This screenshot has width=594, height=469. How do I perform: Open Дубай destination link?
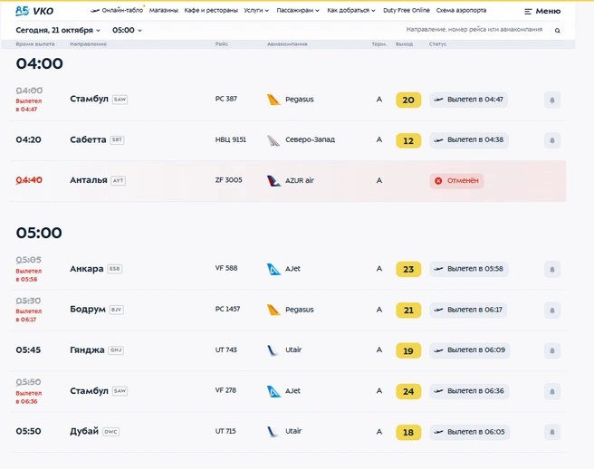84,431
